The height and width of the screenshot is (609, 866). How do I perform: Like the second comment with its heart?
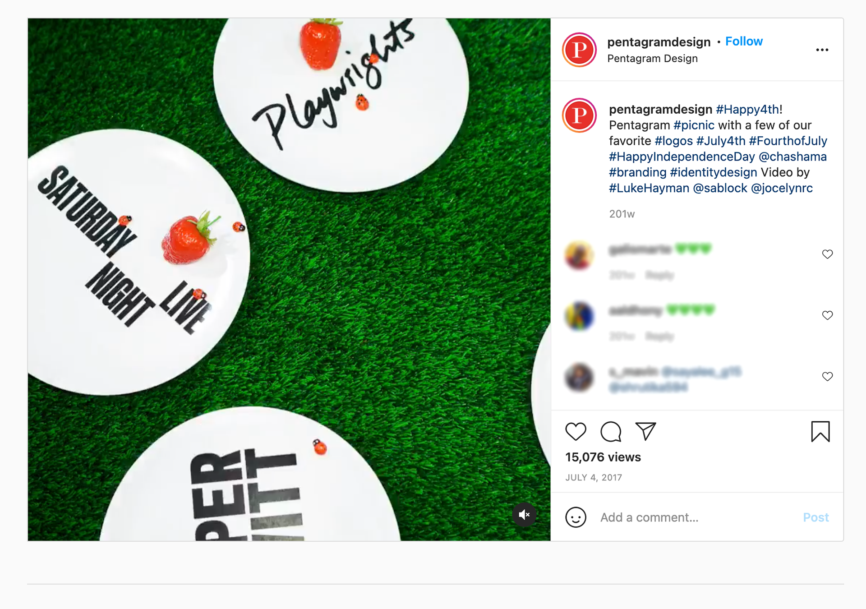click(x=827, y=315)
